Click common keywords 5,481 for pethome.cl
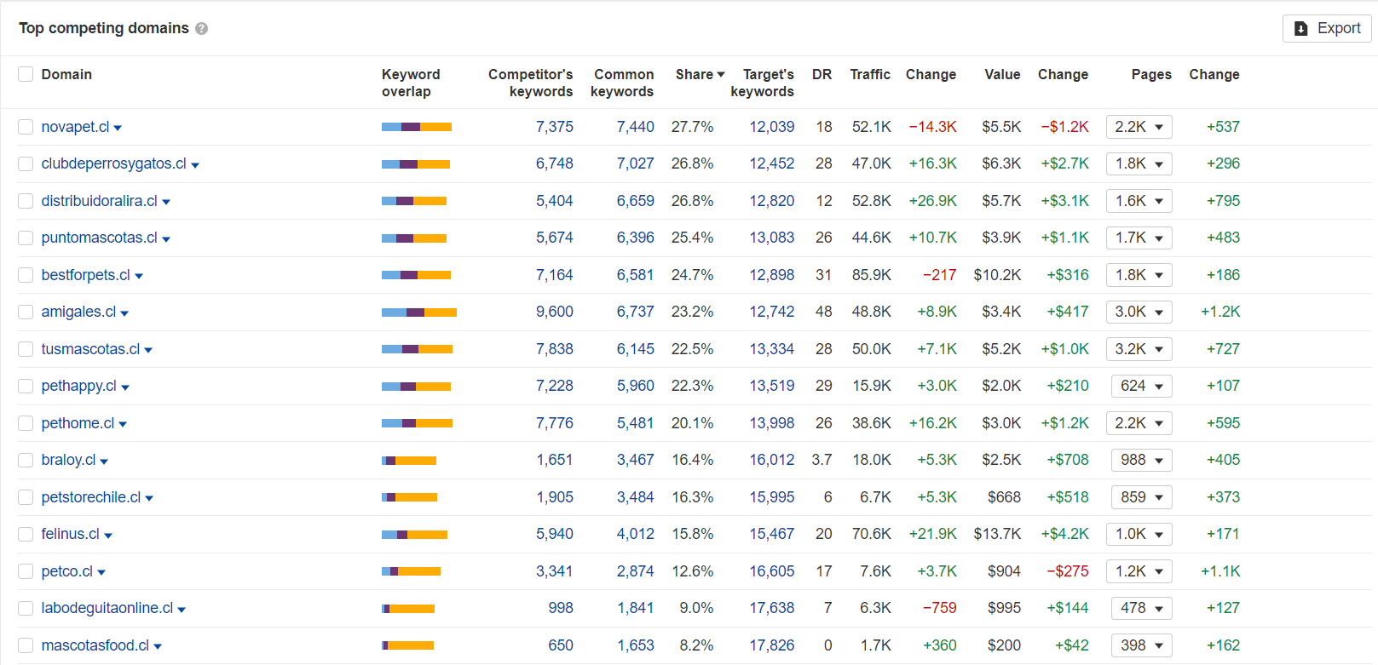1378x665 pixels. point(636,423)
